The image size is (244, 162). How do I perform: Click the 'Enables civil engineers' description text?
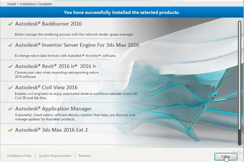pyautogui.click(x=76, y=96)
